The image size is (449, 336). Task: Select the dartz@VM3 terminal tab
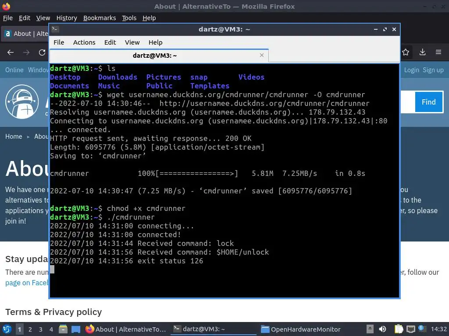[159, 56]
